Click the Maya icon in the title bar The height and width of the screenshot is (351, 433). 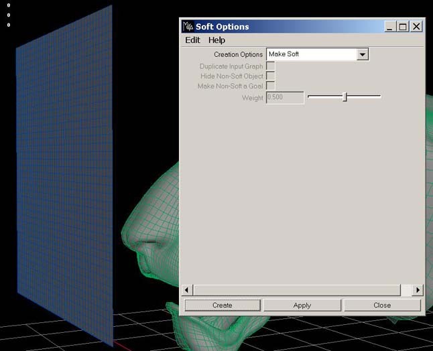point(188,27)
